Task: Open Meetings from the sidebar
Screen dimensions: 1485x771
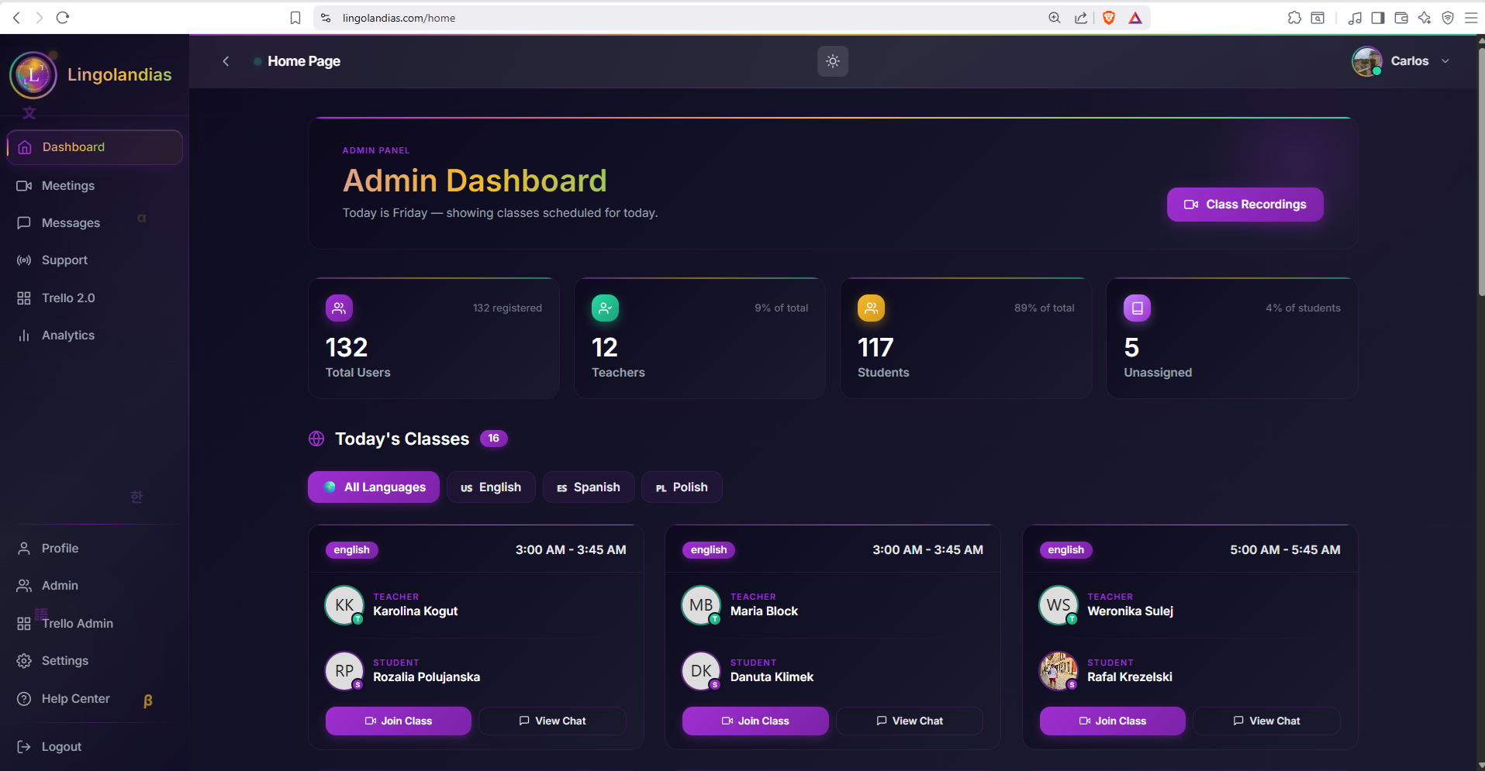Action: (68, 186)
